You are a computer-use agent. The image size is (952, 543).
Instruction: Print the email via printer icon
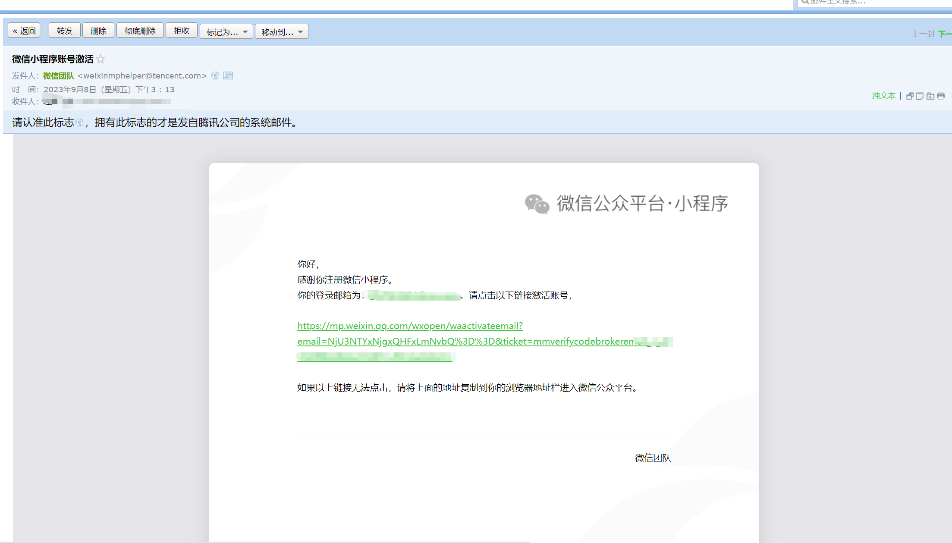click(x=941, y=96)
